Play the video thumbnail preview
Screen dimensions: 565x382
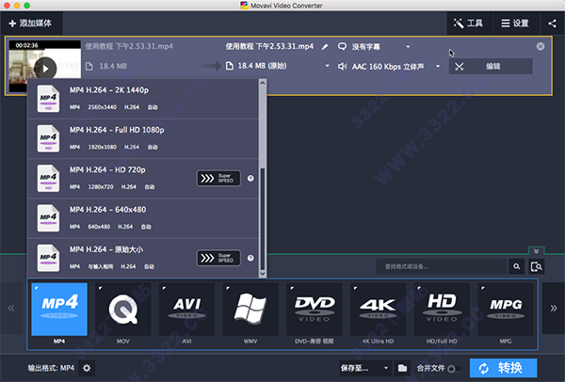pos(45,68)
